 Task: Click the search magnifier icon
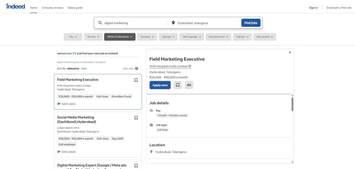coord(100,23)
